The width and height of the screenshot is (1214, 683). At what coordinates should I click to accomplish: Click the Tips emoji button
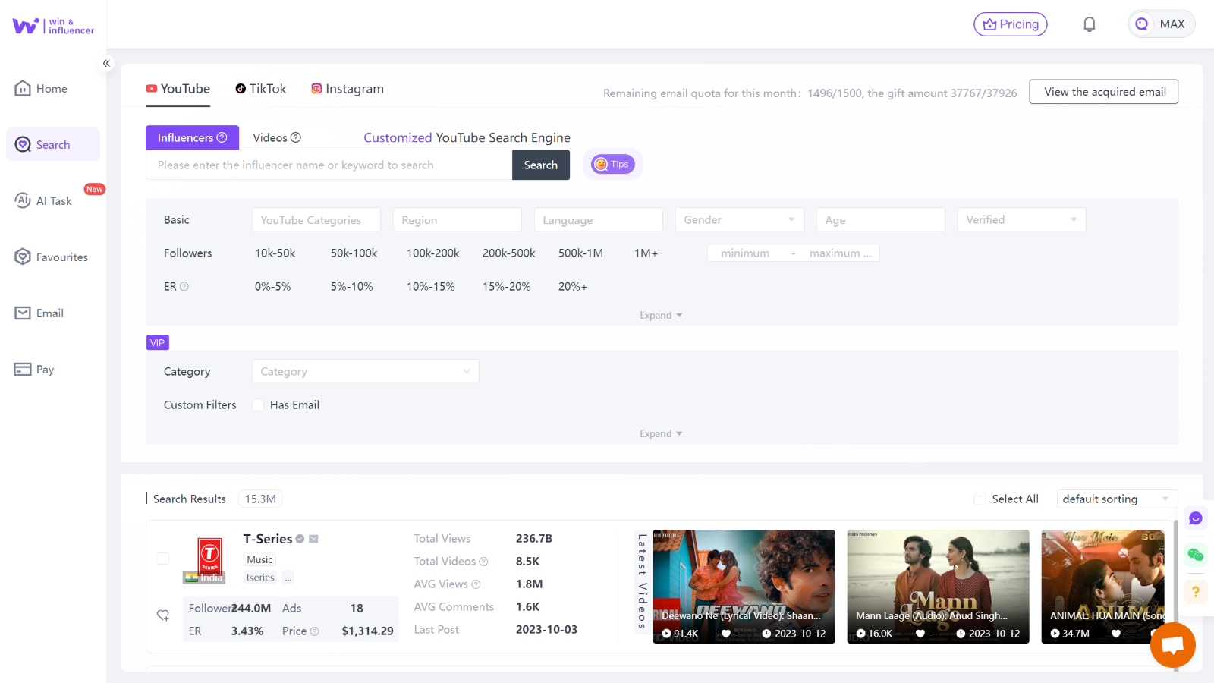(x=612, y=163)
